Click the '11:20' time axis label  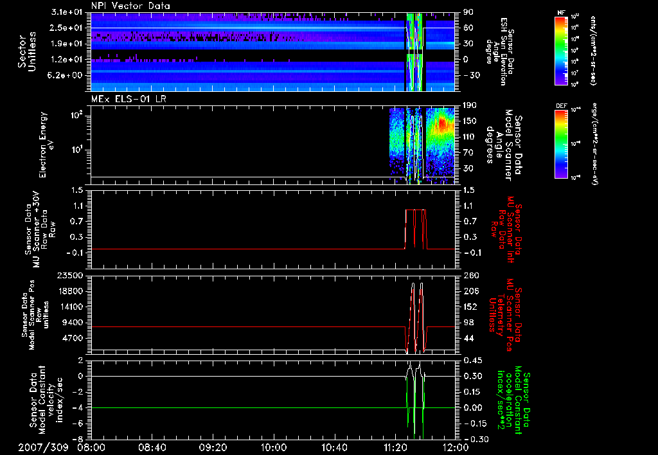click(395, 447)
